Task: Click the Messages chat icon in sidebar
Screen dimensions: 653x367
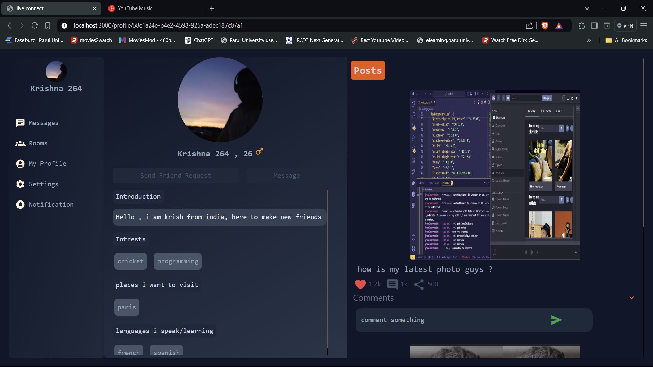Action: pyautogui.click(x=20, y=123)
